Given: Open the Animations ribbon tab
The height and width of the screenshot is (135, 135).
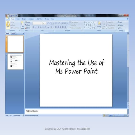Looking at the screenshot, I should 31,19.
